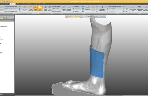The height and width of the screenshot is (96, 148).
Task: Click the Fix Normals icon
Action: 50,8
